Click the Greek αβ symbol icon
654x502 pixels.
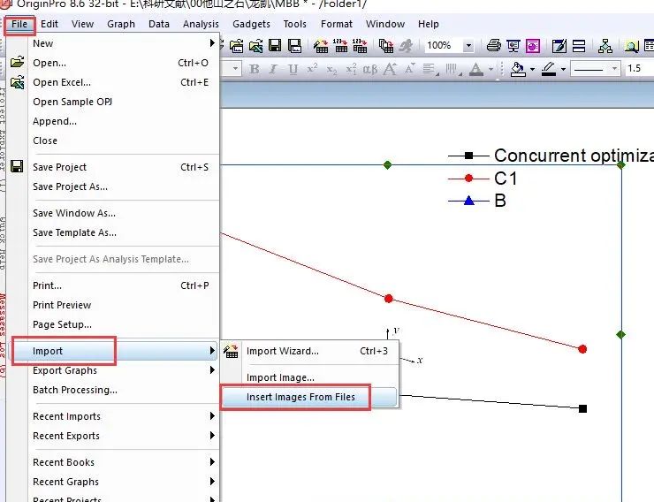tap(369, 69)
